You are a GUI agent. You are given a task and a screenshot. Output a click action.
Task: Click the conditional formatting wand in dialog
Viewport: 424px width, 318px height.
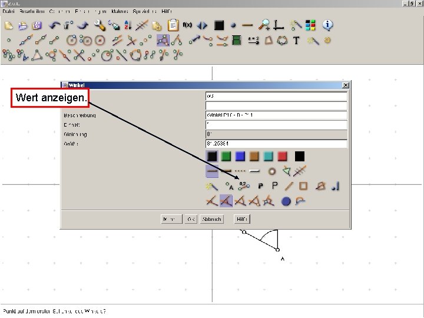(212, 186)
